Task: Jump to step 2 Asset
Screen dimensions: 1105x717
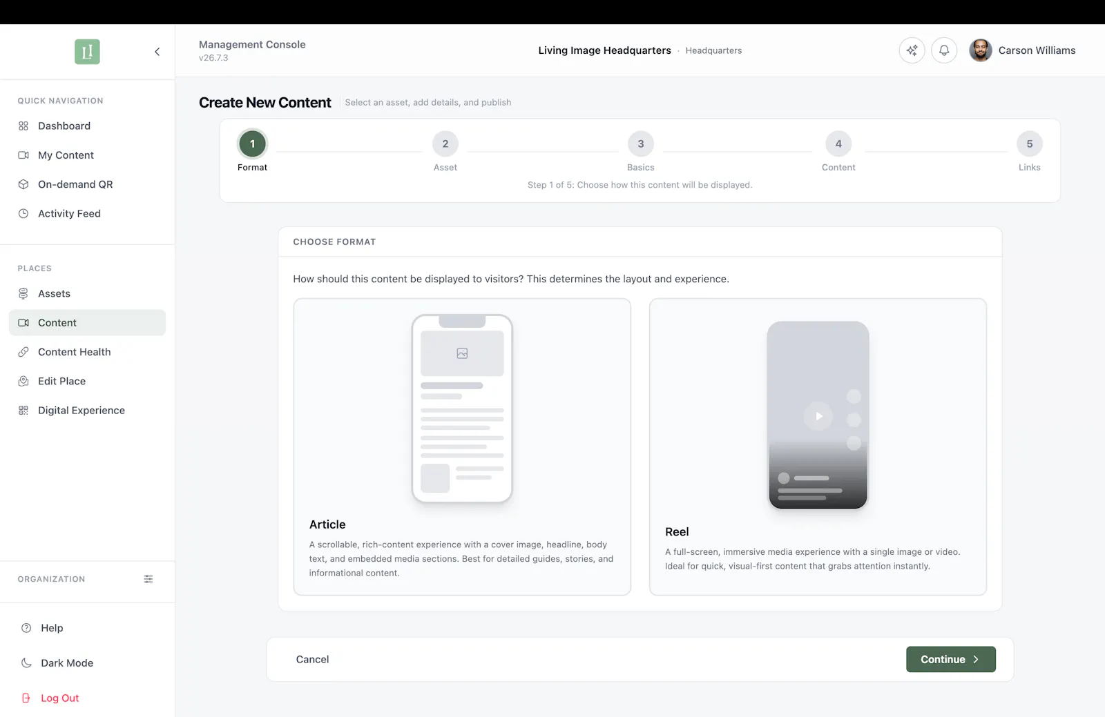Action: 445,144
